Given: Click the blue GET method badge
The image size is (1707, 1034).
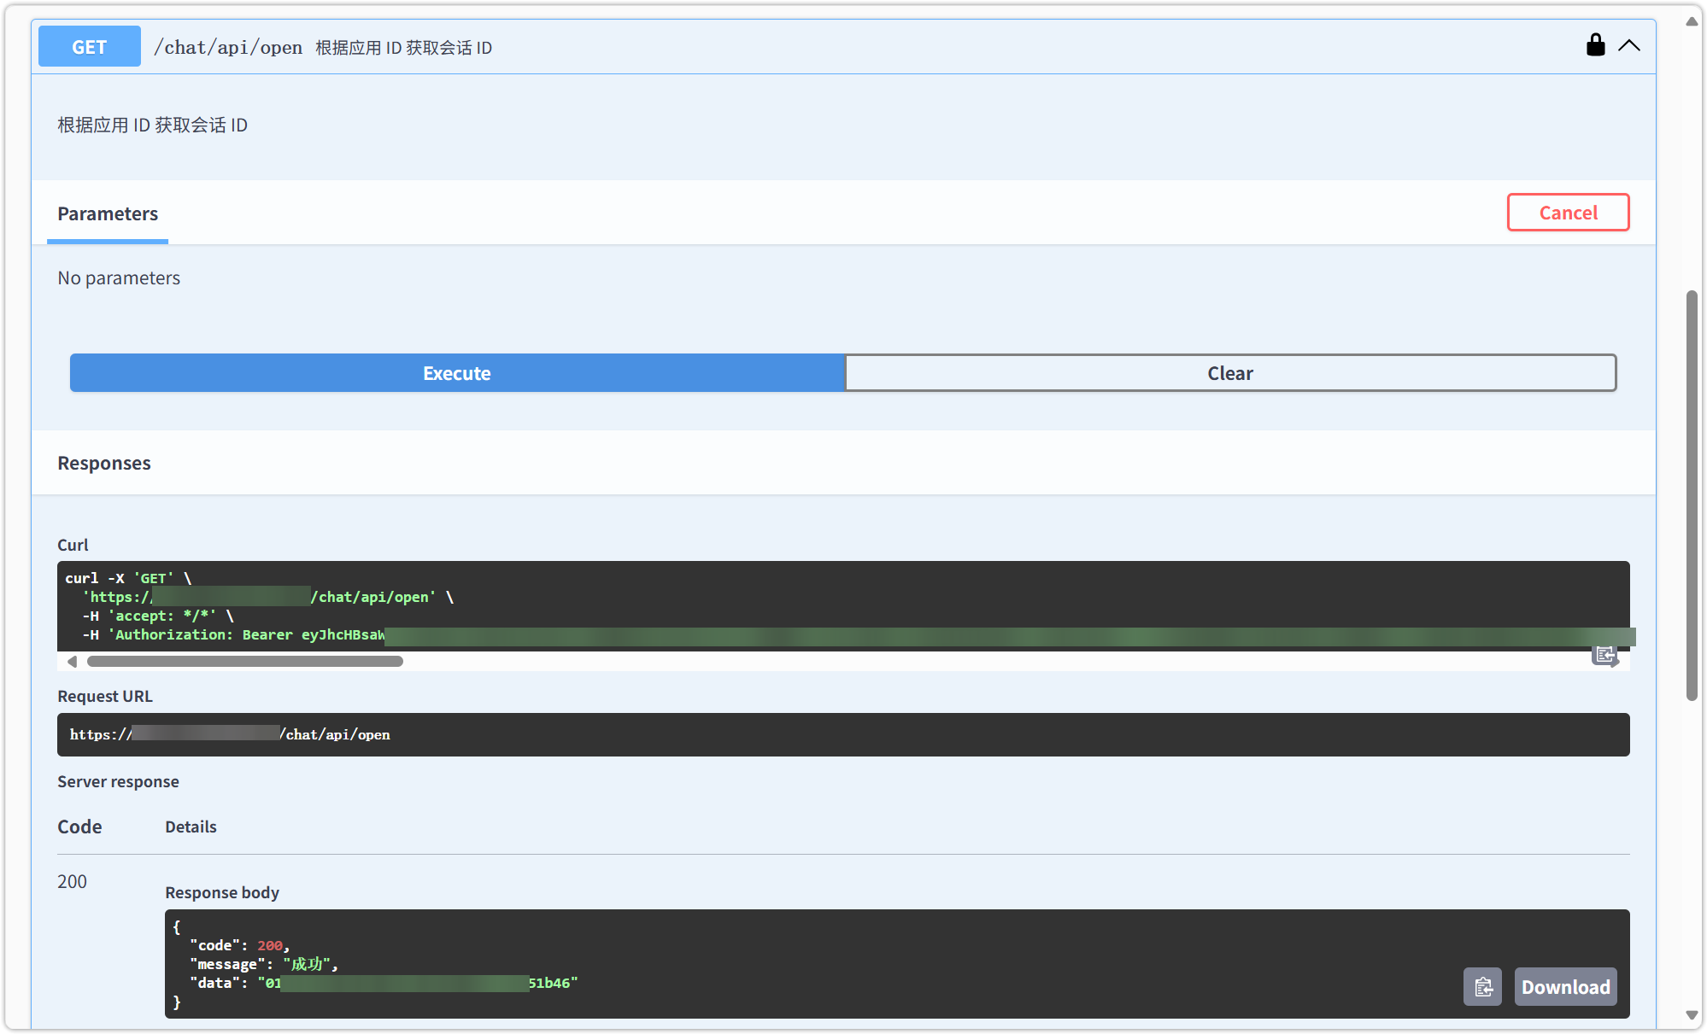Looking at the screenshot, I should [89, 47].
